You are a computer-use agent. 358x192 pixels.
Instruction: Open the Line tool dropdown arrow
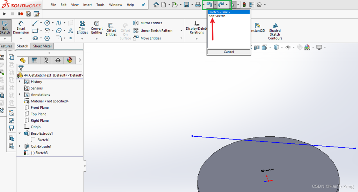pos(41,23)
